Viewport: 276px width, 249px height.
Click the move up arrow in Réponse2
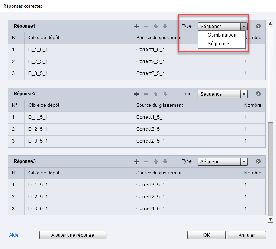pos(155,94)
